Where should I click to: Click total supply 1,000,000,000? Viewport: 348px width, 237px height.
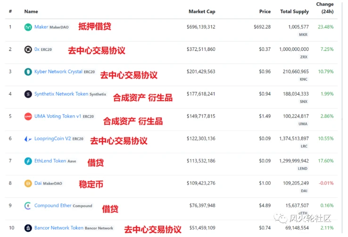point(294,49)
